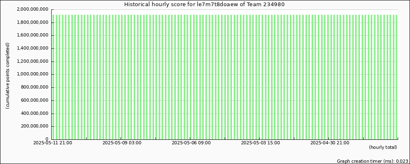
Task: Select the 600,000,000 y-axis label
Action: point(35,100)
